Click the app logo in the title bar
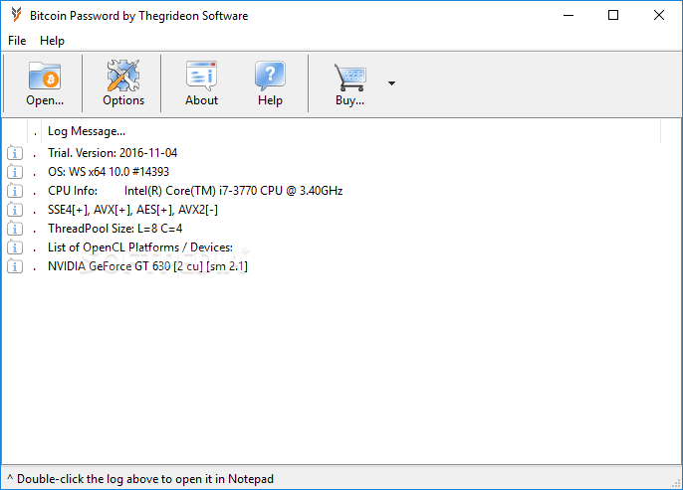683x490 pixels. point(17,15)
